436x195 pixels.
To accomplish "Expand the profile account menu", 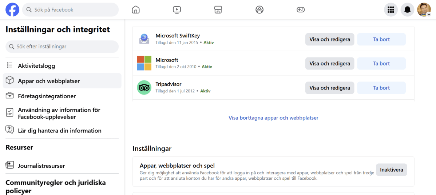I will [424, 10].
